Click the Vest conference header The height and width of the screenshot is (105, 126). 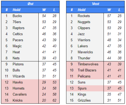(x=95, y=4)
